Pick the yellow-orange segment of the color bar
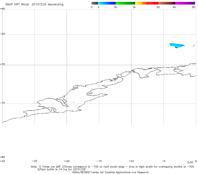 tap(142, 3)
